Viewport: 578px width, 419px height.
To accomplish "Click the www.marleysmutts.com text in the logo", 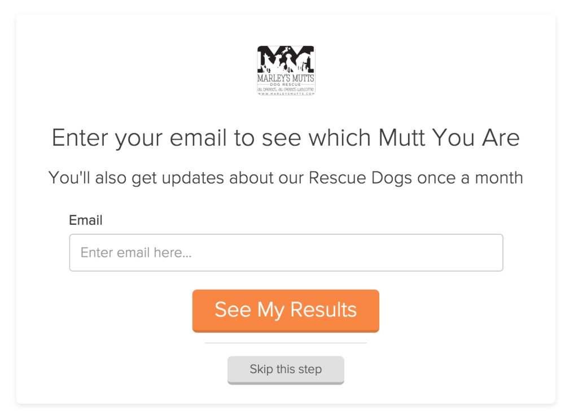I will point(286,94).
